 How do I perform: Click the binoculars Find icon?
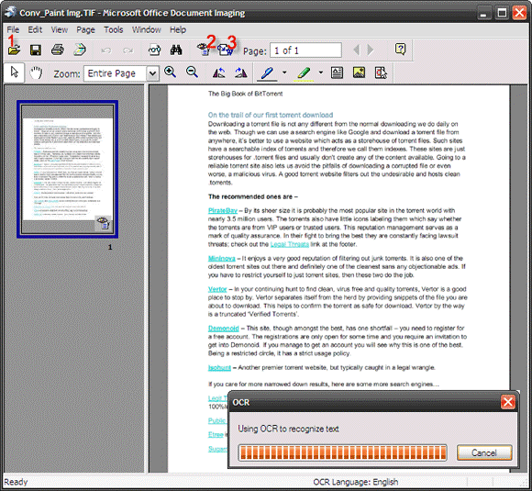[x=176, y=50]
